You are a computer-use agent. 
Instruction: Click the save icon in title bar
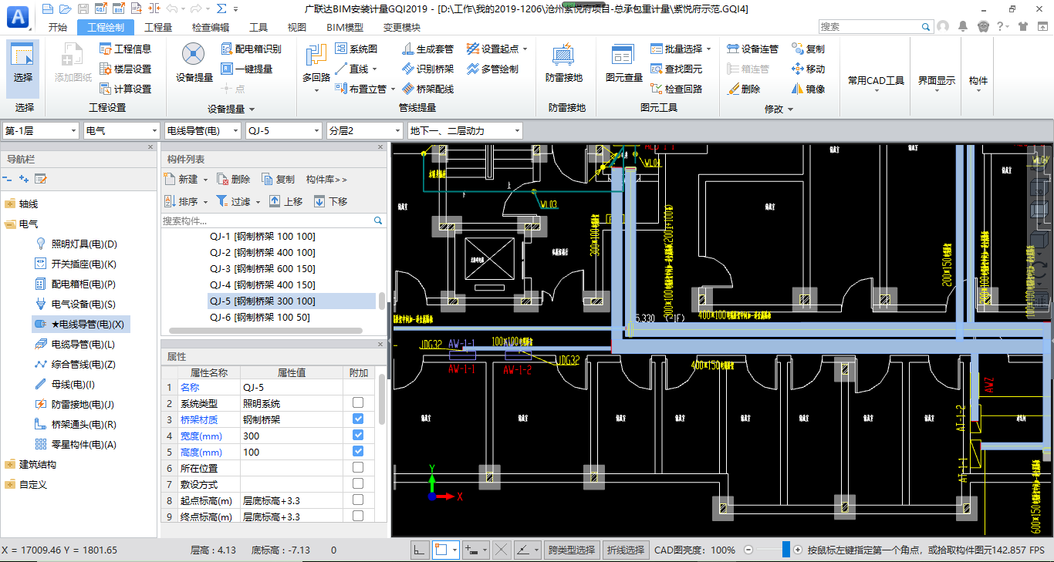(83, 8)
